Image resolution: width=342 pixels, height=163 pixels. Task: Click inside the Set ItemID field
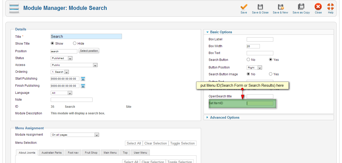coord(260,103)
